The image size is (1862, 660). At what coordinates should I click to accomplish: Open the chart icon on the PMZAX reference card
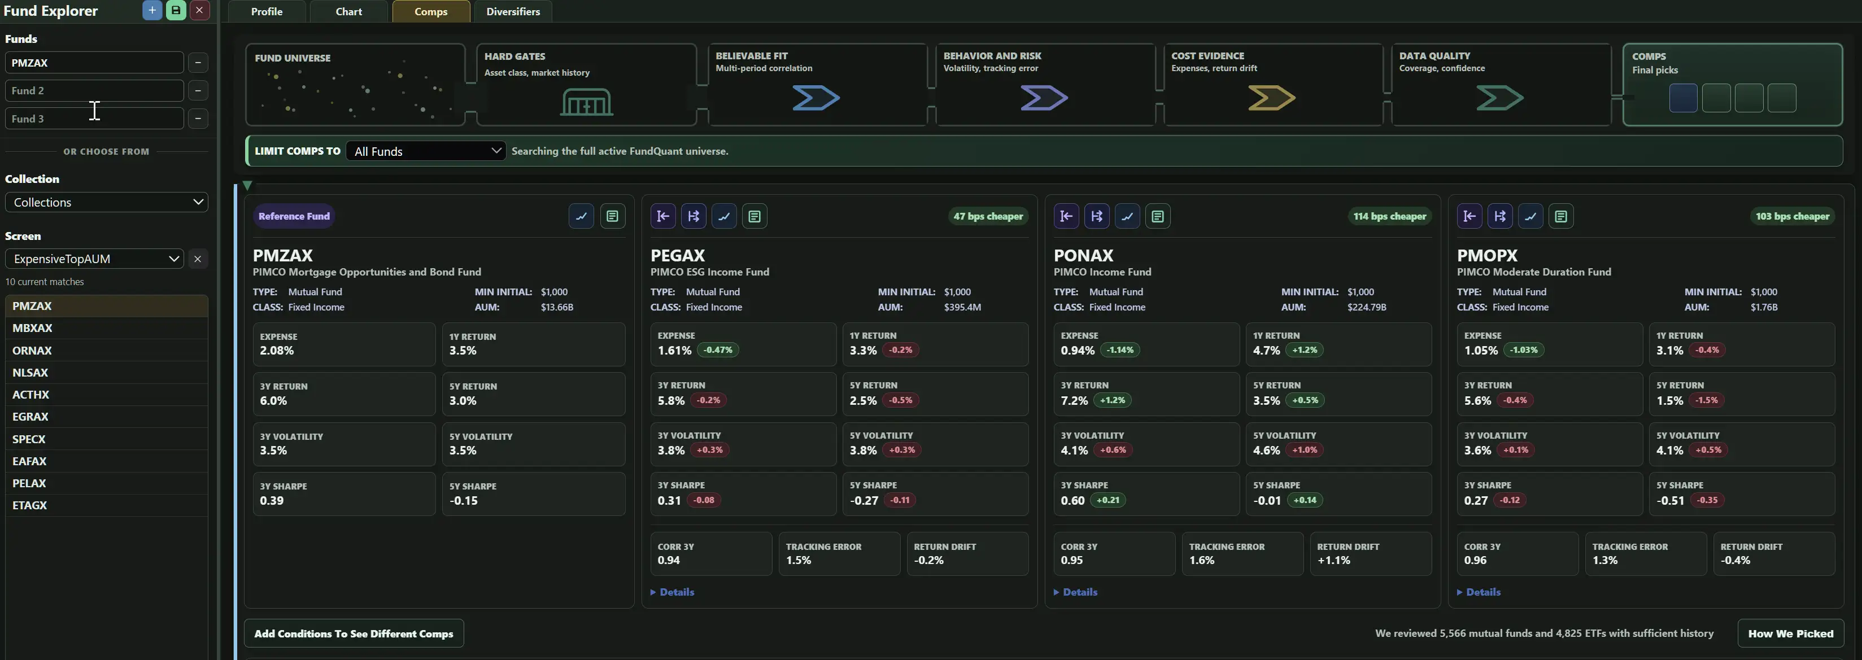coord(581,216)
